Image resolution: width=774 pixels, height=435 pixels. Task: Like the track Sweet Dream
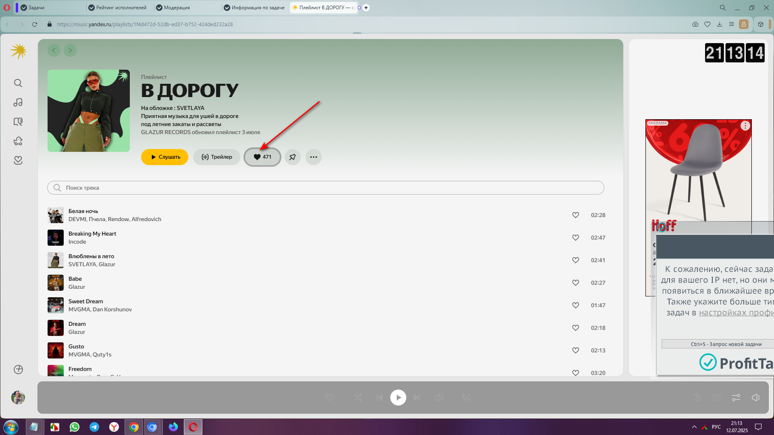coord(576,305)
